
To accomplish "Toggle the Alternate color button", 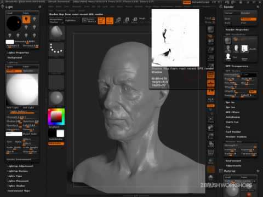I will (x=56, y=143).
